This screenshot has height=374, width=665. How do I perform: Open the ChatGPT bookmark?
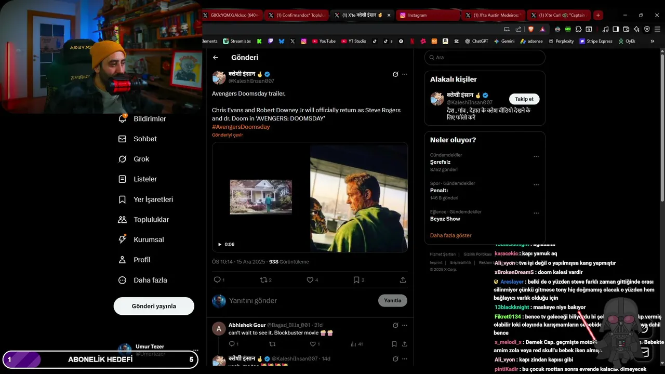[x=476, y=41]
